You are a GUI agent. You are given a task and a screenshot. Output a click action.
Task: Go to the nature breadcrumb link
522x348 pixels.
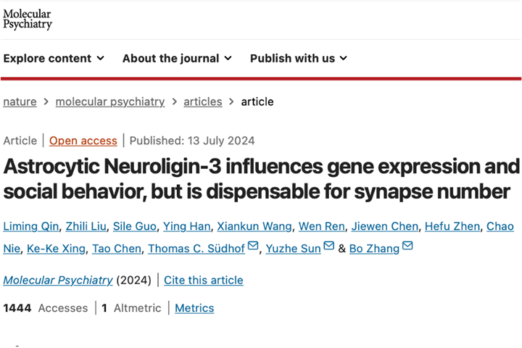pos(20,101)
